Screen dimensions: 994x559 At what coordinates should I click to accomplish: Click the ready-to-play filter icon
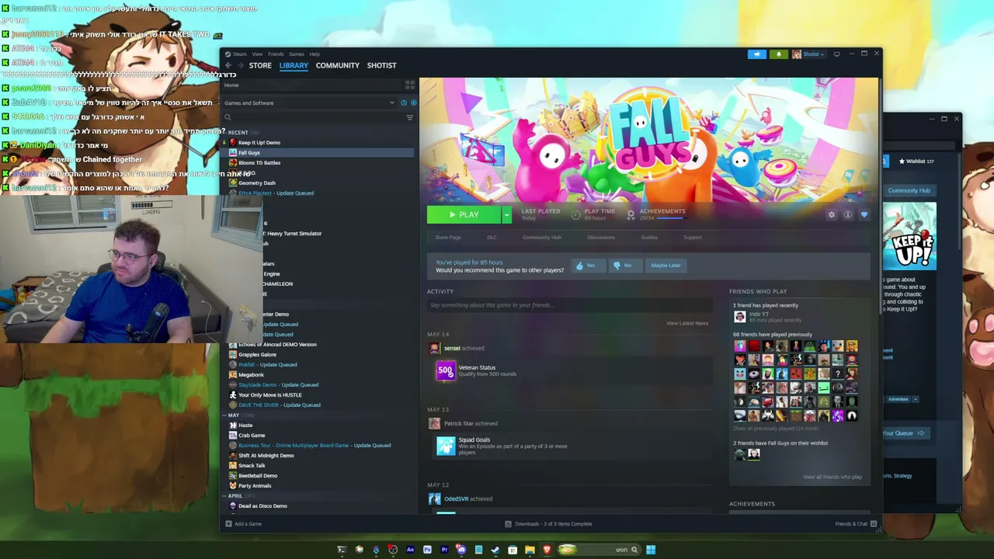tap(413, 102)
